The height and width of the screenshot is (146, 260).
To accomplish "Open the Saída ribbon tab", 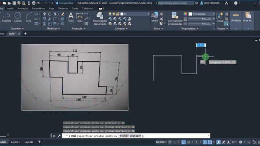I will 75,9.
